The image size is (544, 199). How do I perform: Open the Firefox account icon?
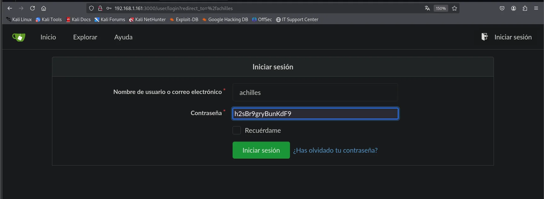click(513, 9)
